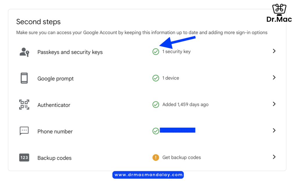
Task: Click Get backup codes text
Action: tap(182, 157)
